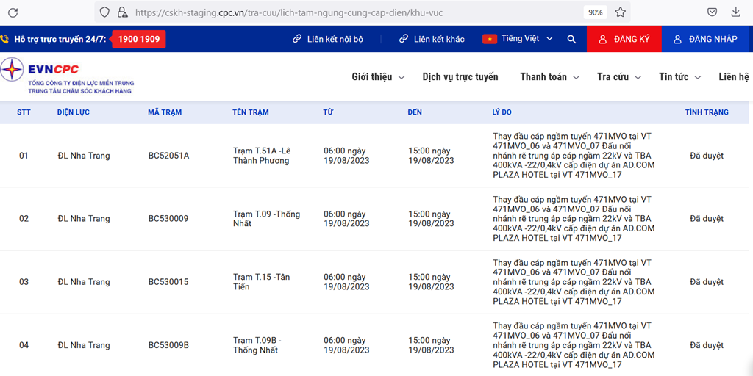This screenshot has height=376, width=753.
Task: Open Dịch vụ trực tuyến menu item
Action: (x=460, y=77)
